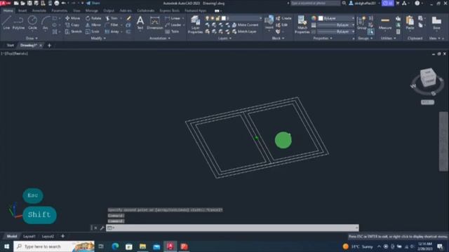Screen dimensions: 449x252
Task: Select the Circle tool
Action: click(32, 22)
